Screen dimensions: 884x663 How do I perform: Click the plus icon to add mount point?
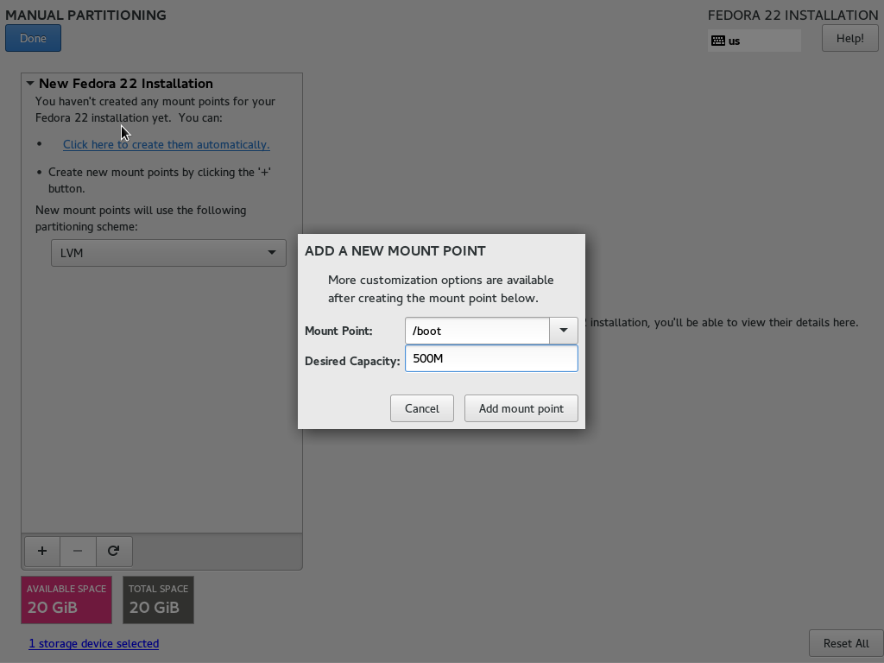(41, 551)
